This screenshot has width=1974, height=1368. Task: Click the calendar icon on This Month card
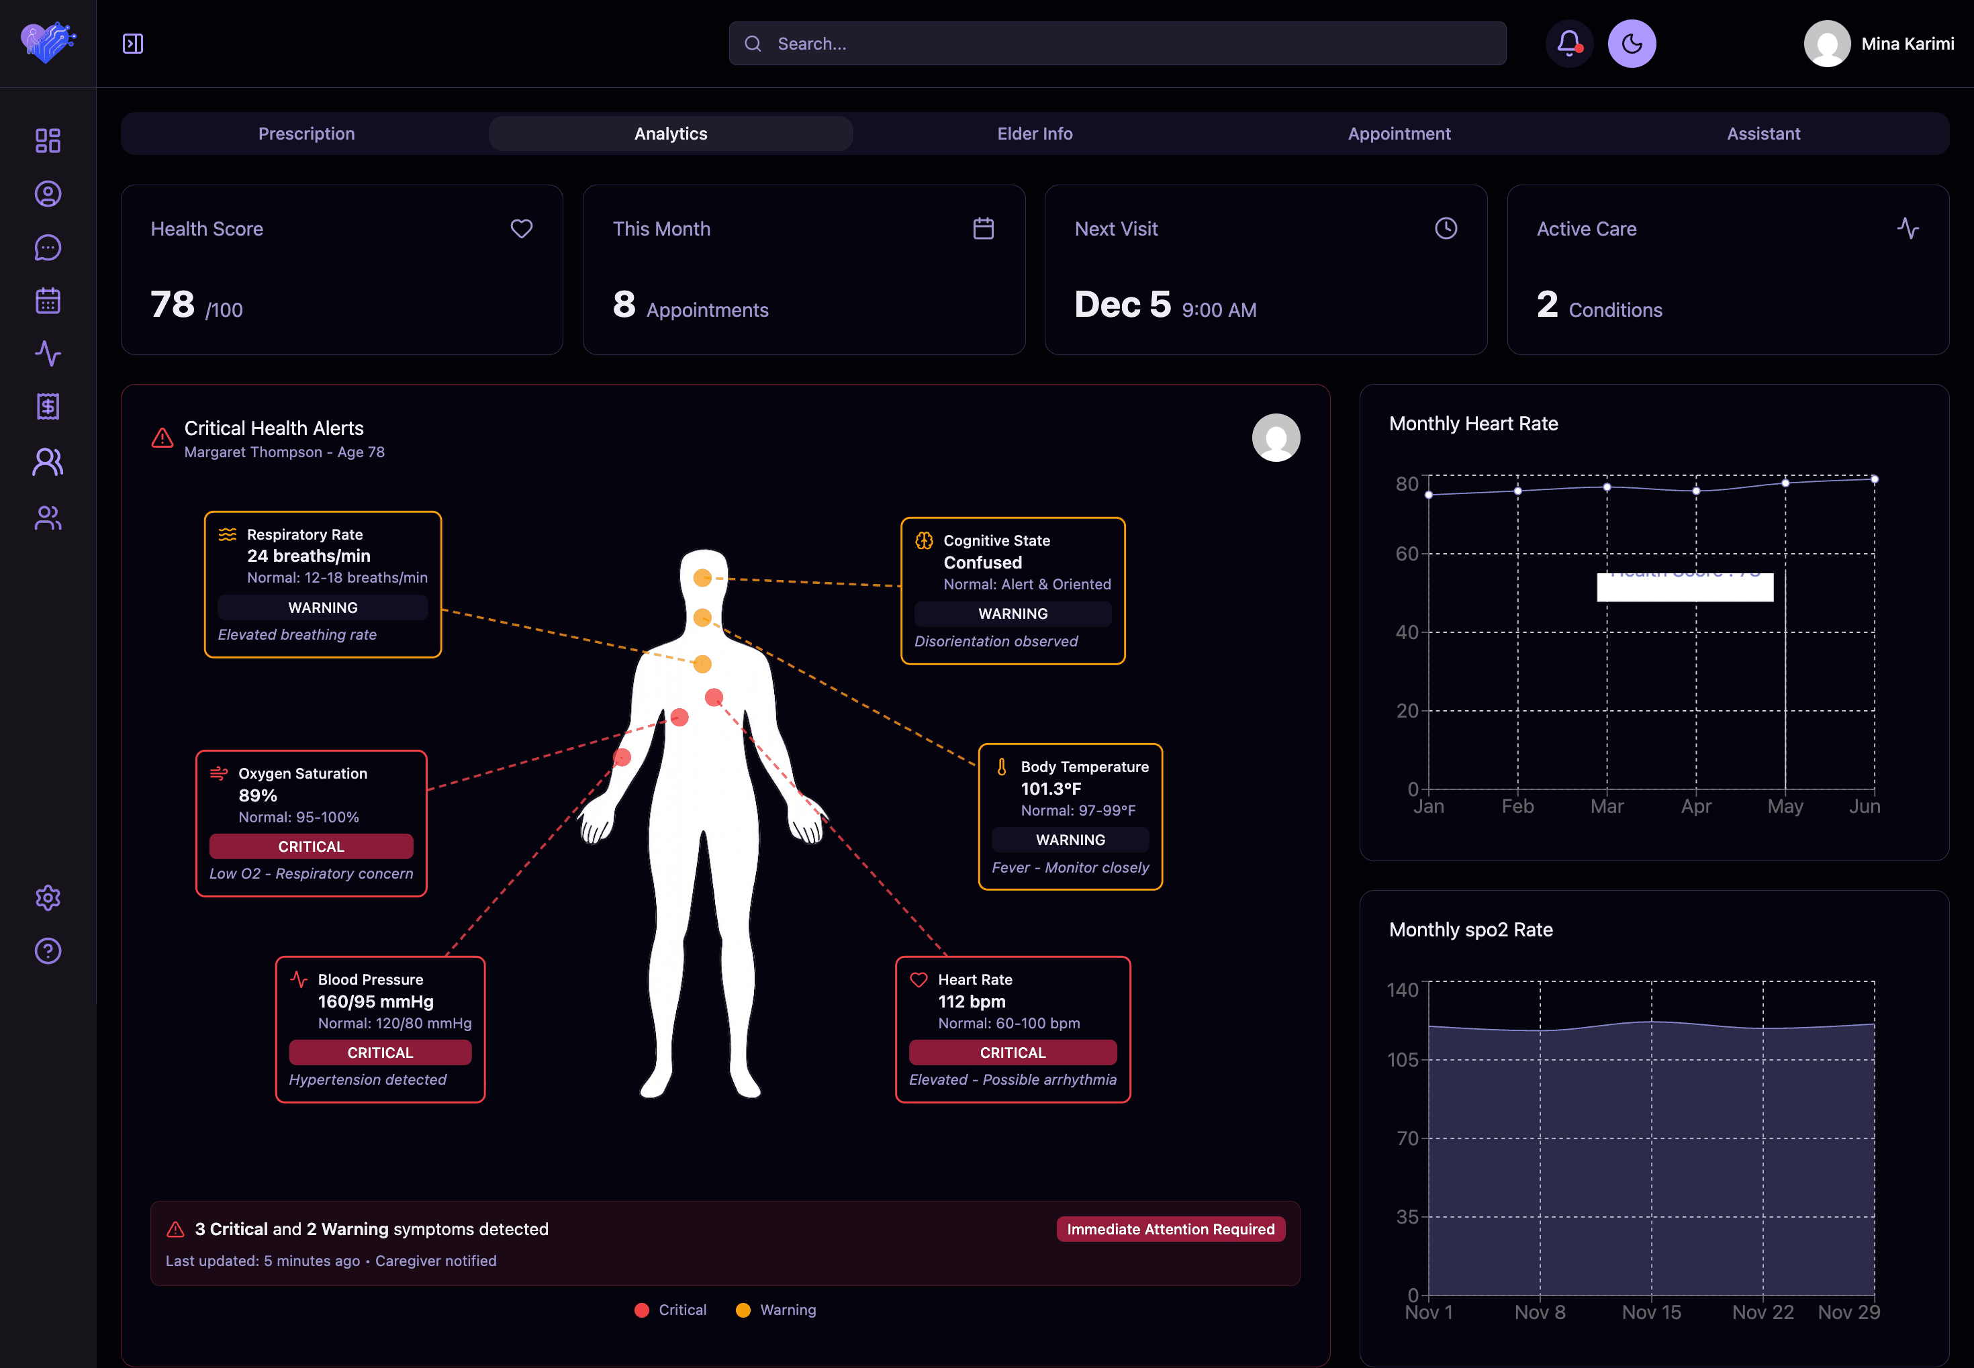[x=984, y=228]
